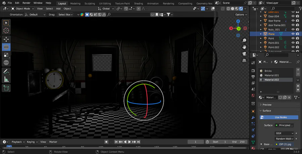The width and height of the screenshot is (302, 154).
Task: Click the pin icon in Properties header
Action: click(x=298, y=62)
